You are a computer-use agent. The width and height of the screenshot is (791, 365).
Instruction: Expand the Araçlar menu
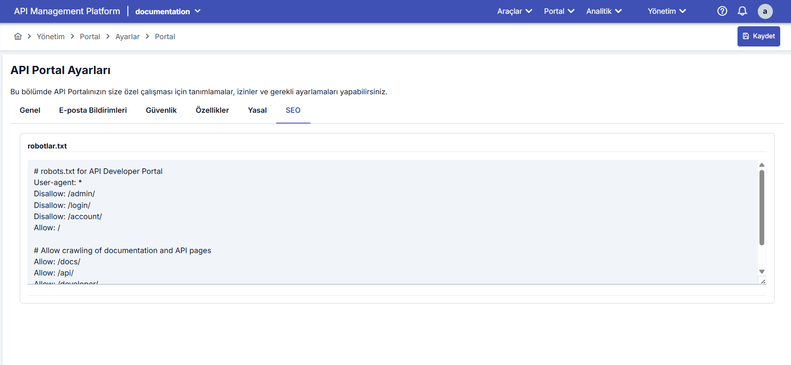514,11
